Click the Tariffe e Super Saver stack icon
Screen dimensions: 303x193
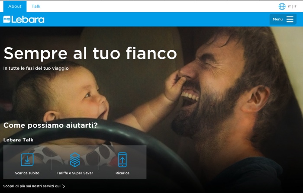(75, 160)
